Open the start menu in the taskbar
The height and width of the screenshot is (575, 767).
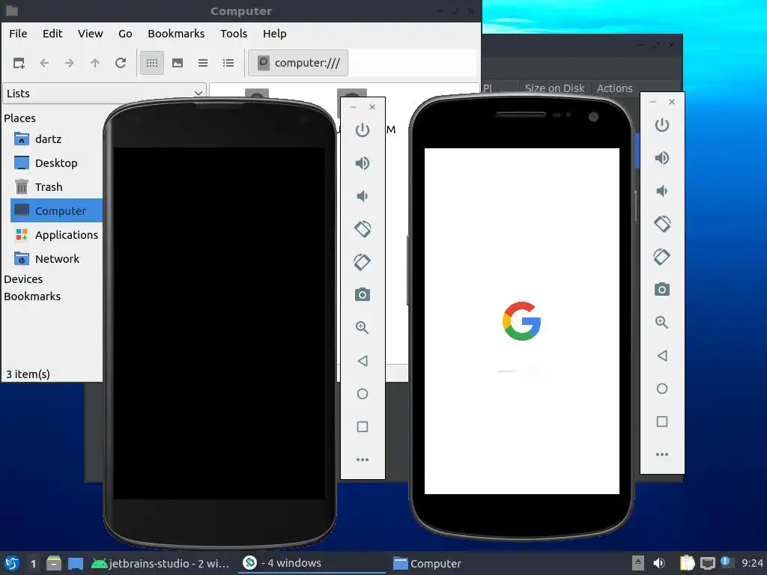pyautogui.click(x=12, y=564)
